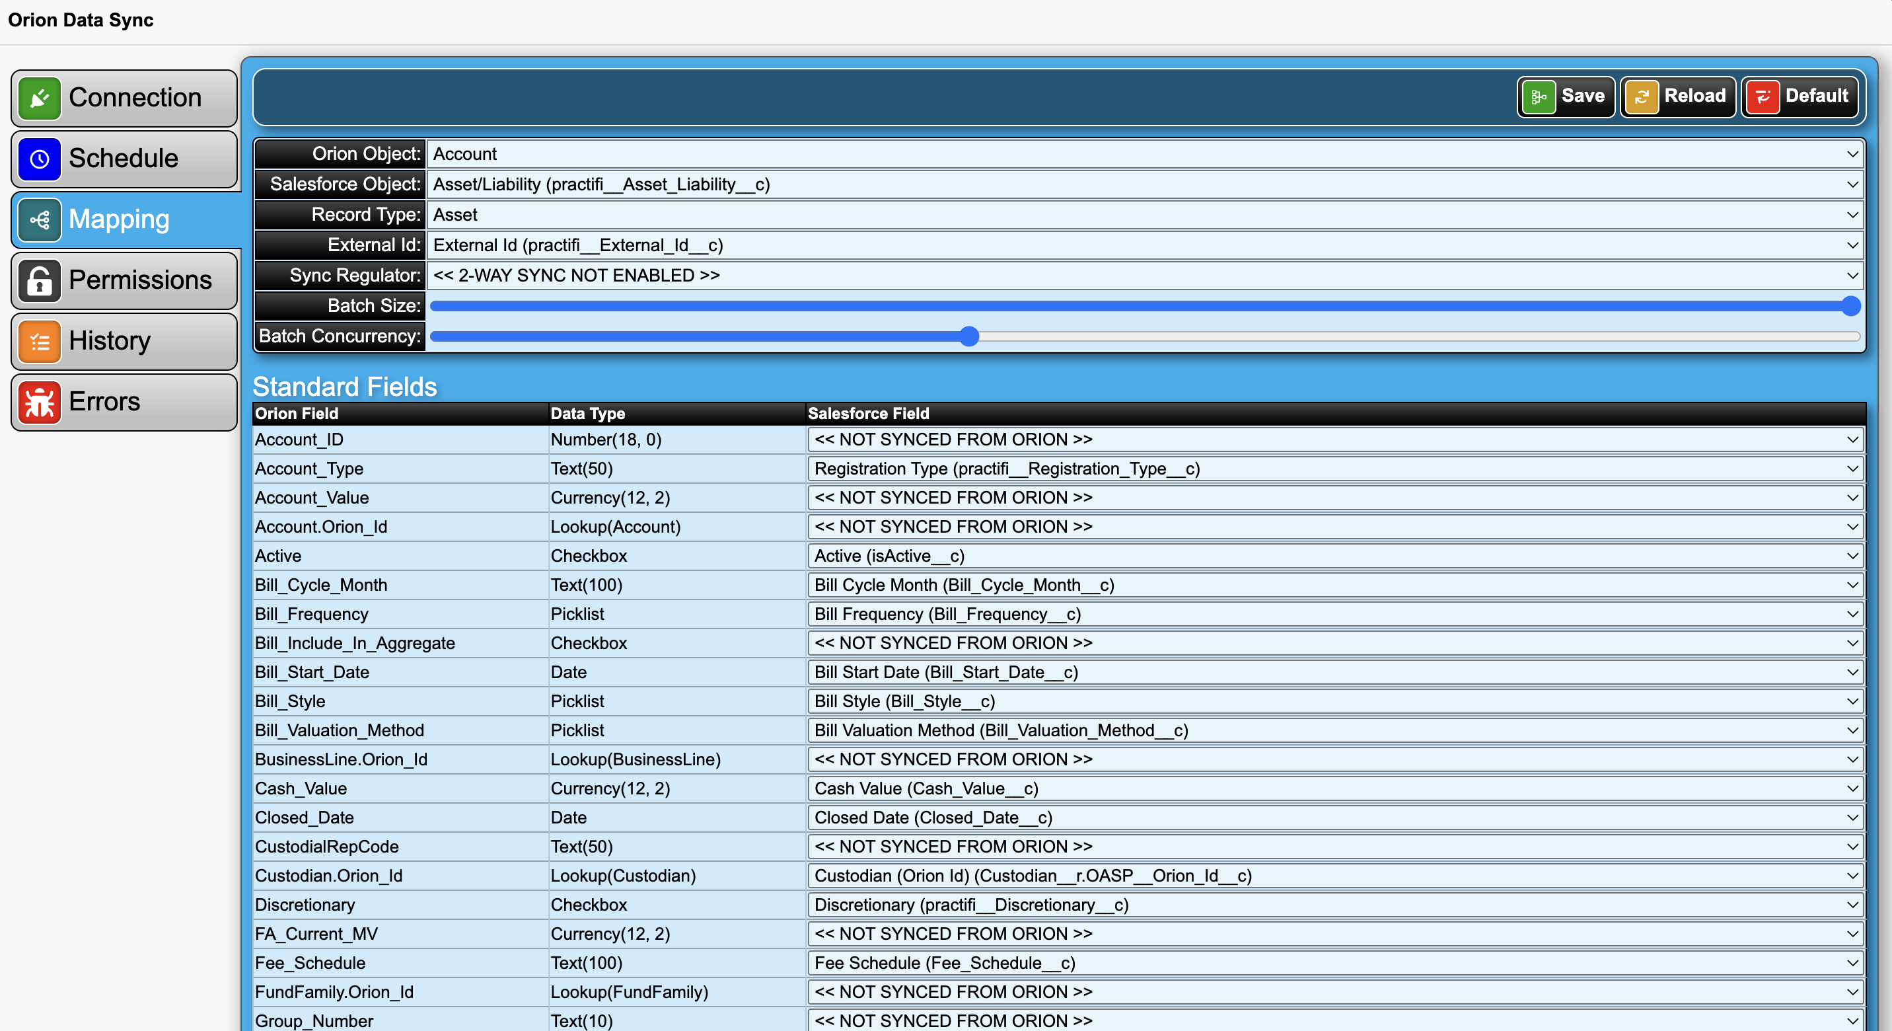1892x1031 pixels.
Task: Restore Default mapping settings
Action: tap(1800, 97)
